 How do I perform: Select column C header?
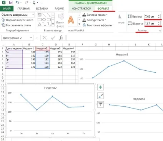(42, 45)
